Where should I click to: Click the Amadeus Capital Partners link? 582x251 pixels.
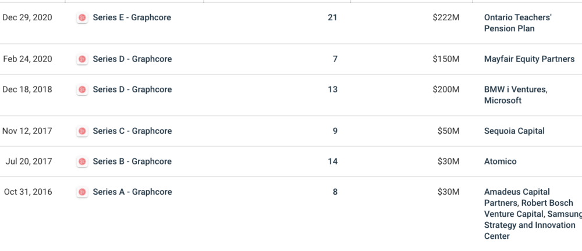point(517,192)
